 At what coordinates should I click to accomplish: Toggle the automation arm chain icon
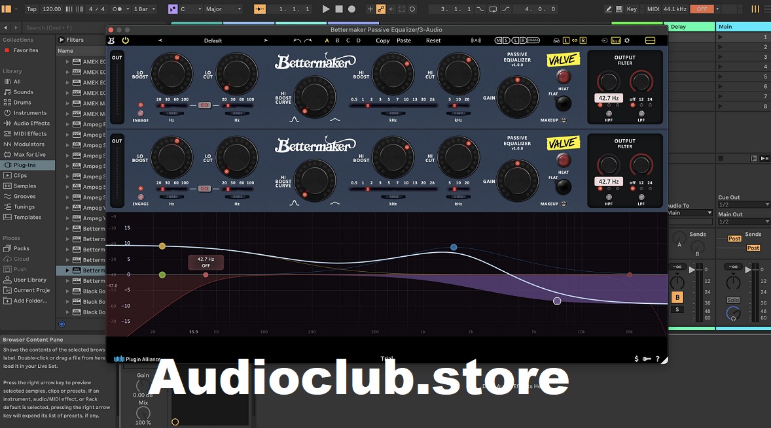pyautogui.click(x=380, y=9)
